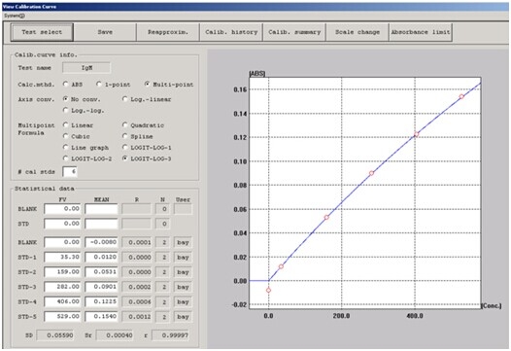The width and height of the screenshot is (511, 351).
Task: Open Calib. history
Action: tap(231, 32)
